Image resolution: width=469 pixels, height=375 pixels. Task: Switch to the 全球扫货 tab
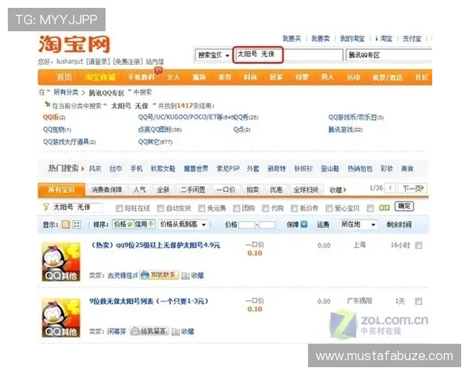tap(306, 190)
